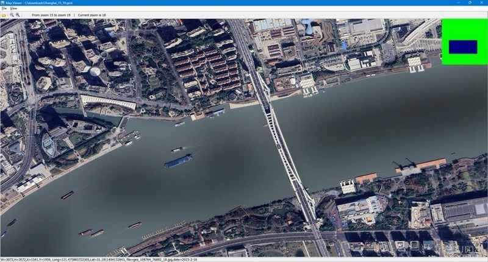Click the large blue cargo ship on river
Viewport: 488px width, 262px height.
click(x=178, y=161)
